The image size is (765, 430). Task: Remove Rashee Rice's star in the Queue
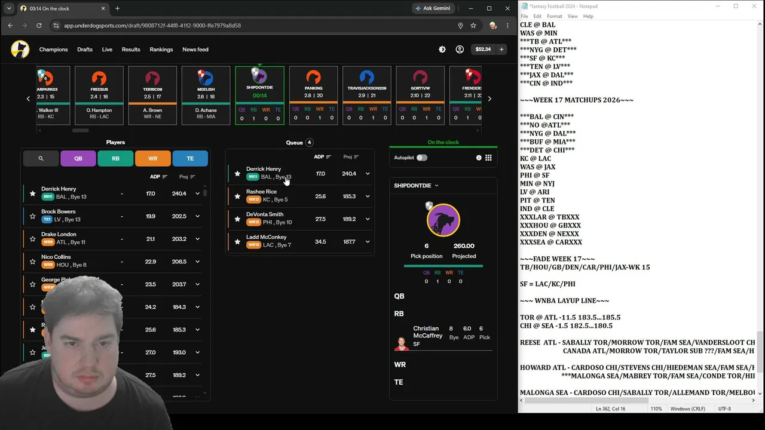pyautogui.click(x=237, y=196)
